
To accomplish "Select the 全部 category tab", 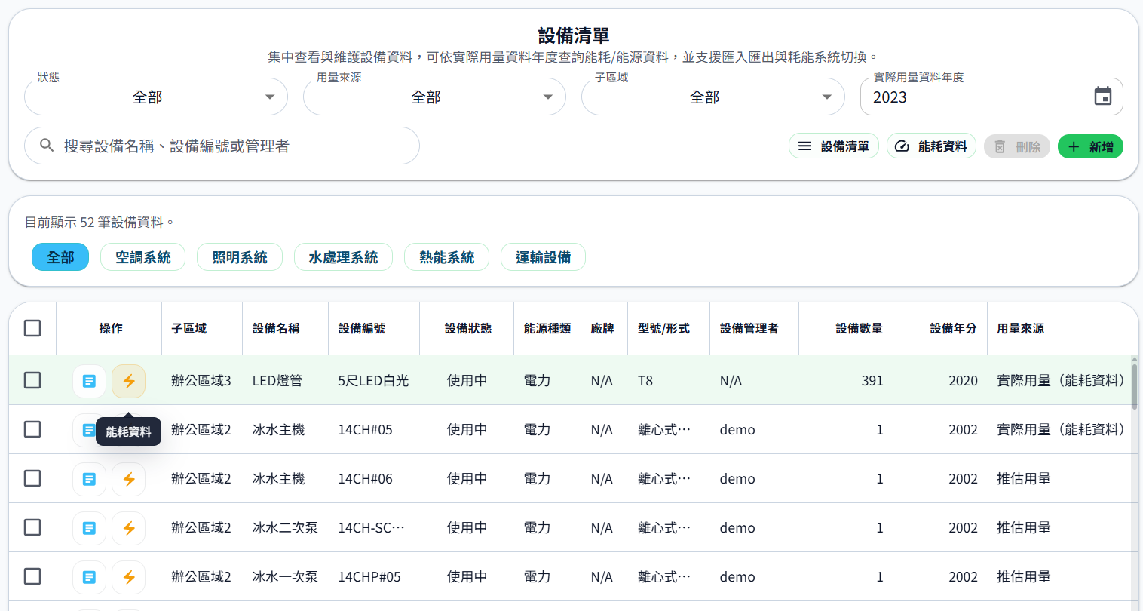I will coord(60,257).
